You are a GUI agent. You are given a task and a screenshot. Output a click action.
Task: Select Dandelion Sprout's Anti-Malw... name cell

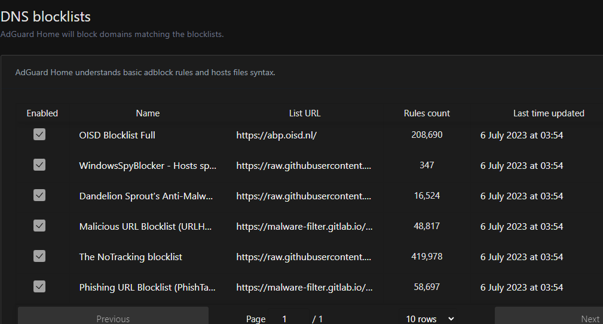pyautogui.click(x=146, y=196)
